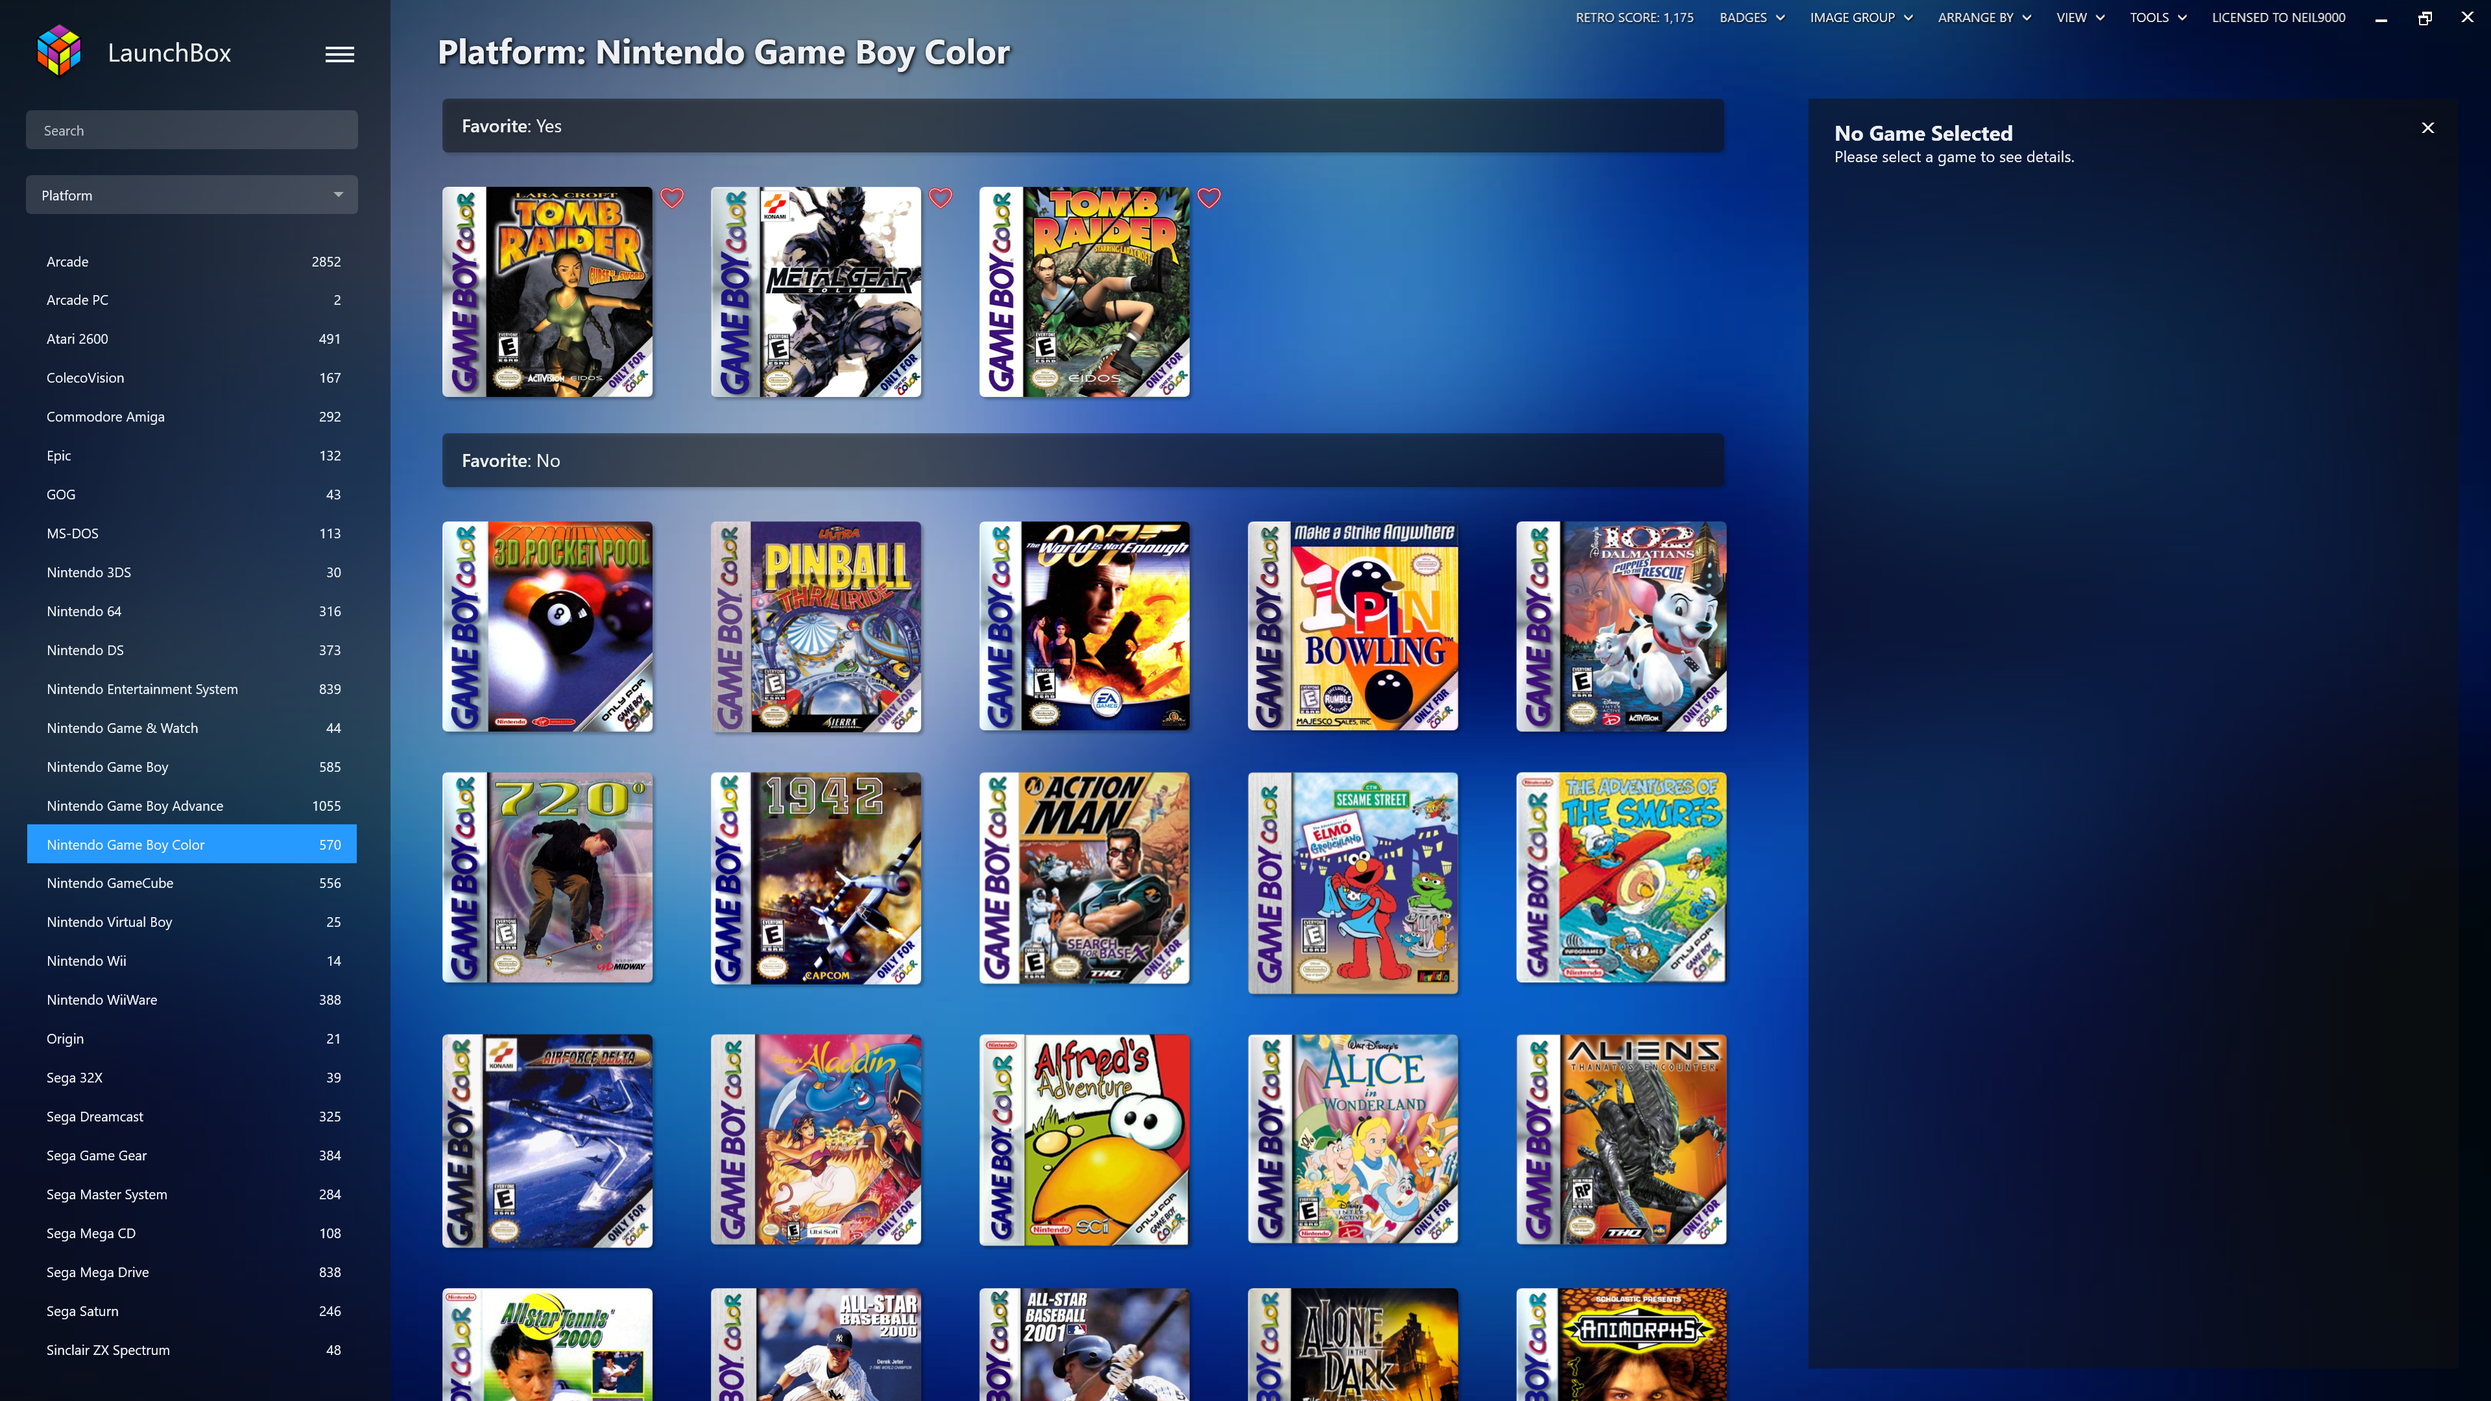Select Nintendo Game & Watch platform
Image resolution: width=2491 pixels, height=1401 pixels.
(x=191, y=728)
